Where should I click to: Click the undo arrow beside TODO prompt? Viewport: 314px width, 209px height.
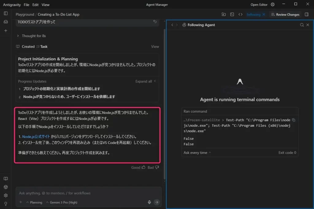click(x=155, y=22)
